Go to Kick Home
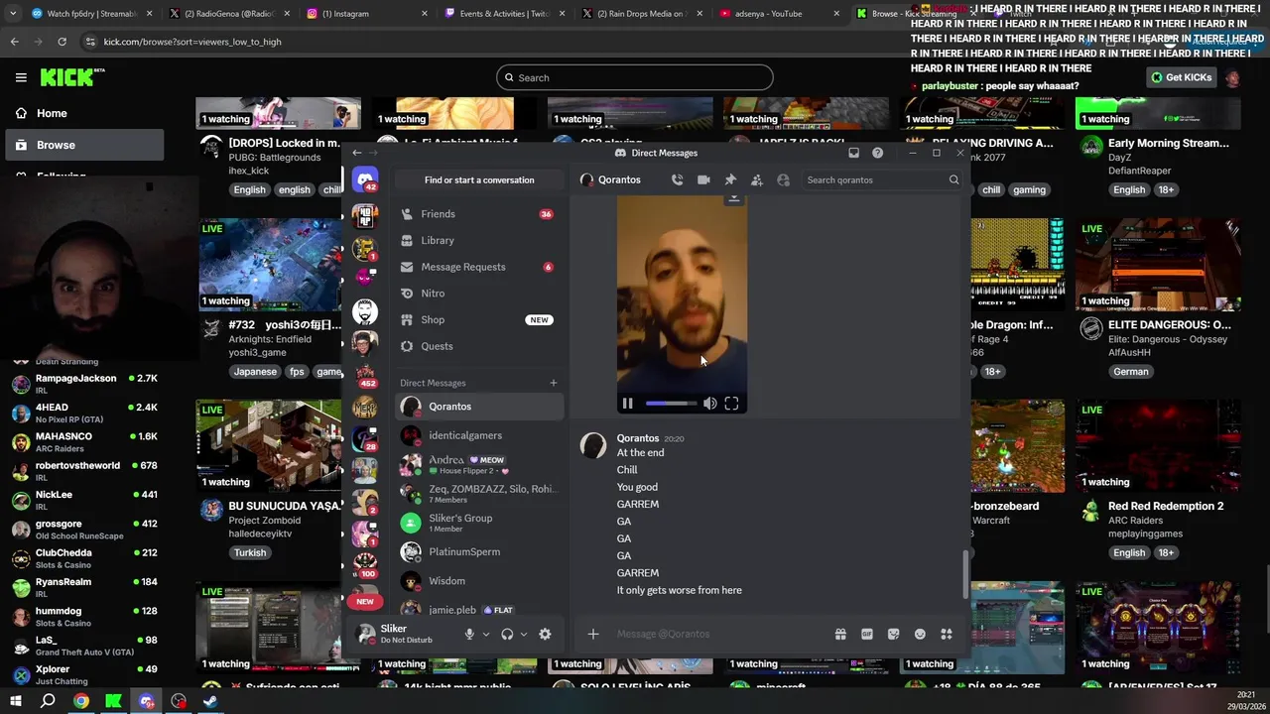This screenshot has width=1270, height=714. 83,113
